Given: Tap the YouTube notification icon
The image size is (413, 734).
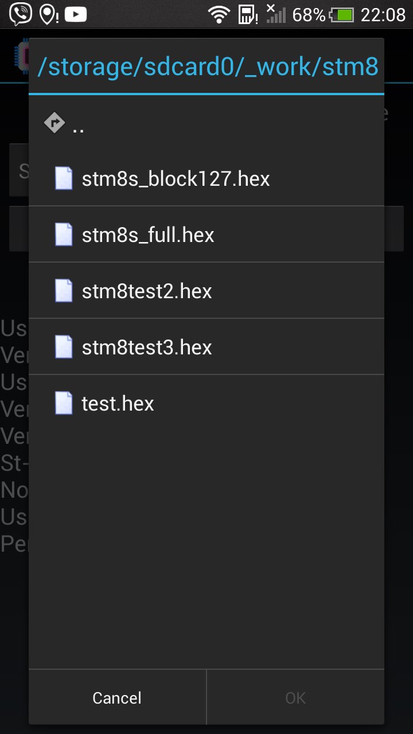Looking at the screenshot, I should point(76,14).
